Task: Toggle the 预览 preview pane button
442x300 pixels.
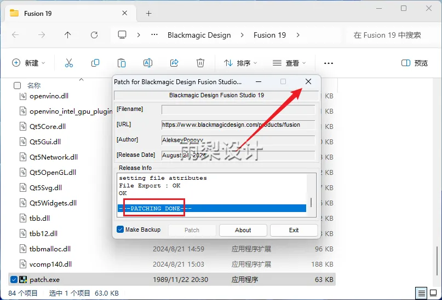Action: [415, 63]
